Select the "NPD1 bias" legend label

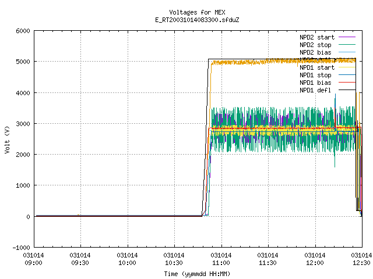click(315, 83)
